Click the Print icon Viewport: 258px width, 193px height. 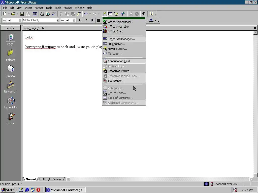[42, 14]
